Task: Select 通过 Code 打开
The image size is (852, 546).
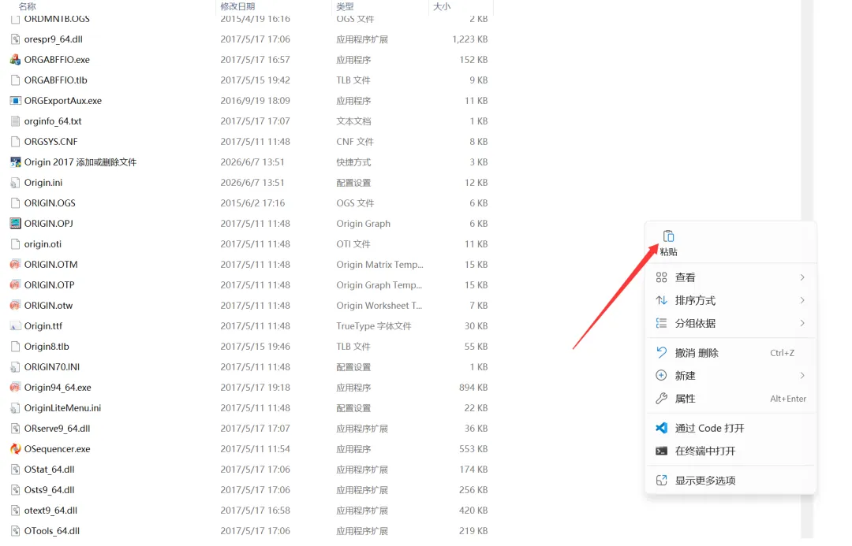Action: 731,428
